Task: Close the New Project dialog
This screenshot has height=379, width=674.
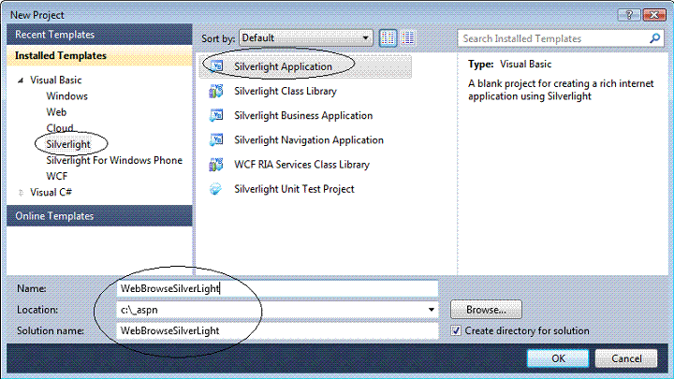Action: (x=654, y=15)
